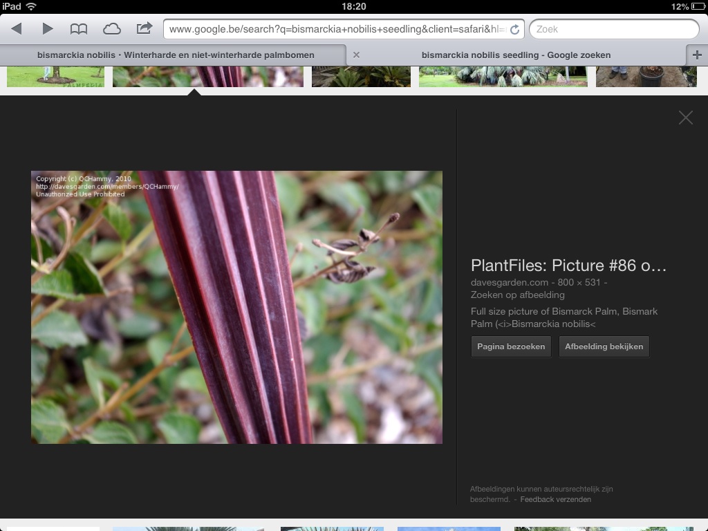708x531 pixels.
Task: Open the bookmarks book icon
Action: [x=79, y=29]
